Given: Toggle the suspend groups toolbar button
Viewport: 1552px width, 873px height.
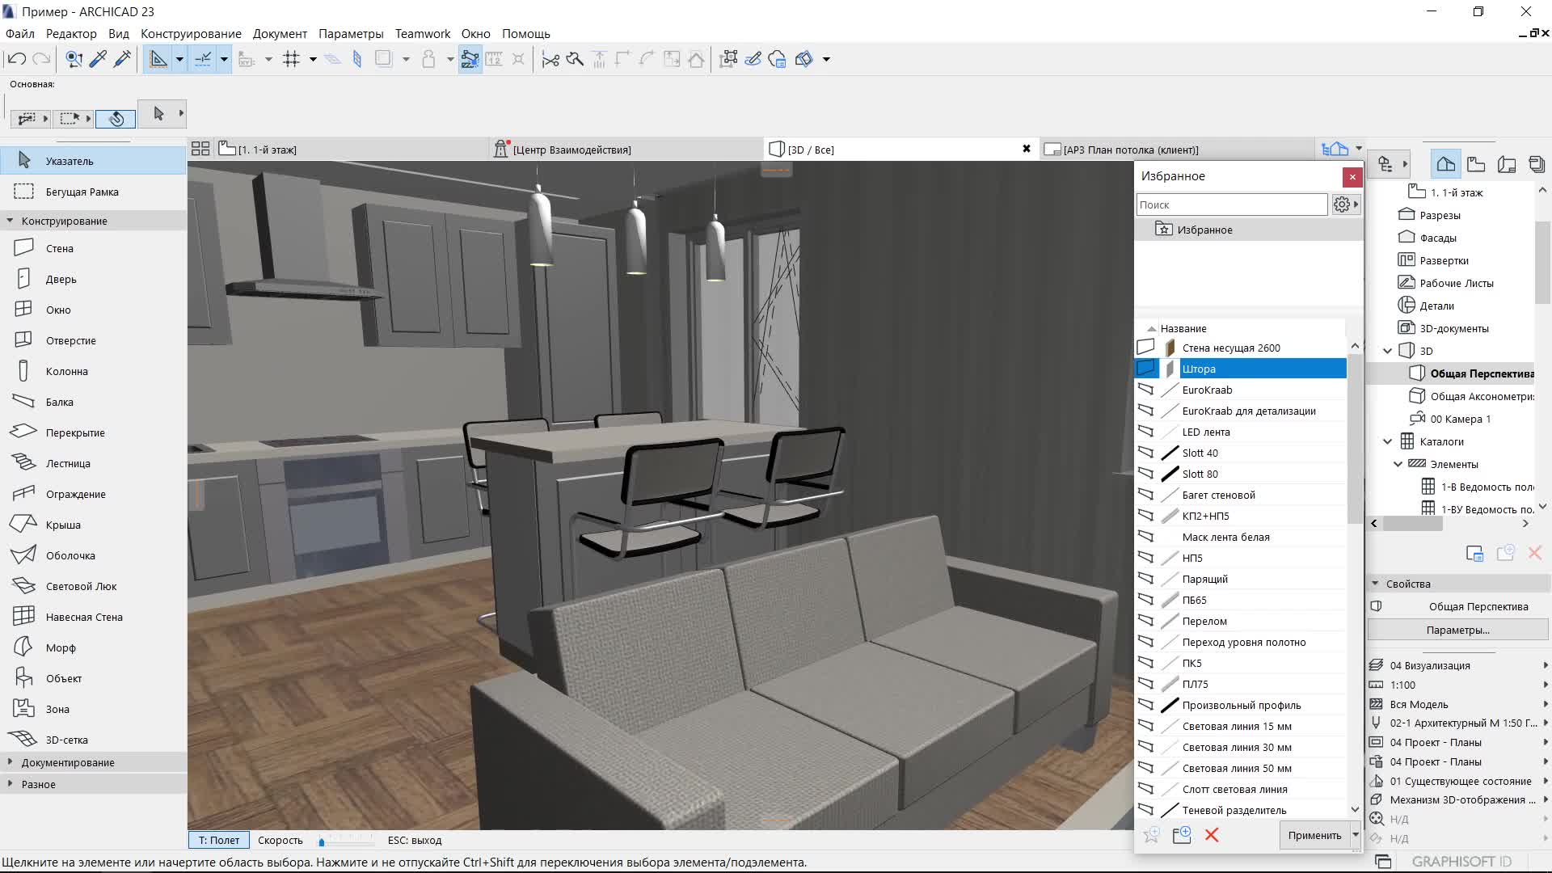Looking at the screenshot, I should click(x=470, y=59).
